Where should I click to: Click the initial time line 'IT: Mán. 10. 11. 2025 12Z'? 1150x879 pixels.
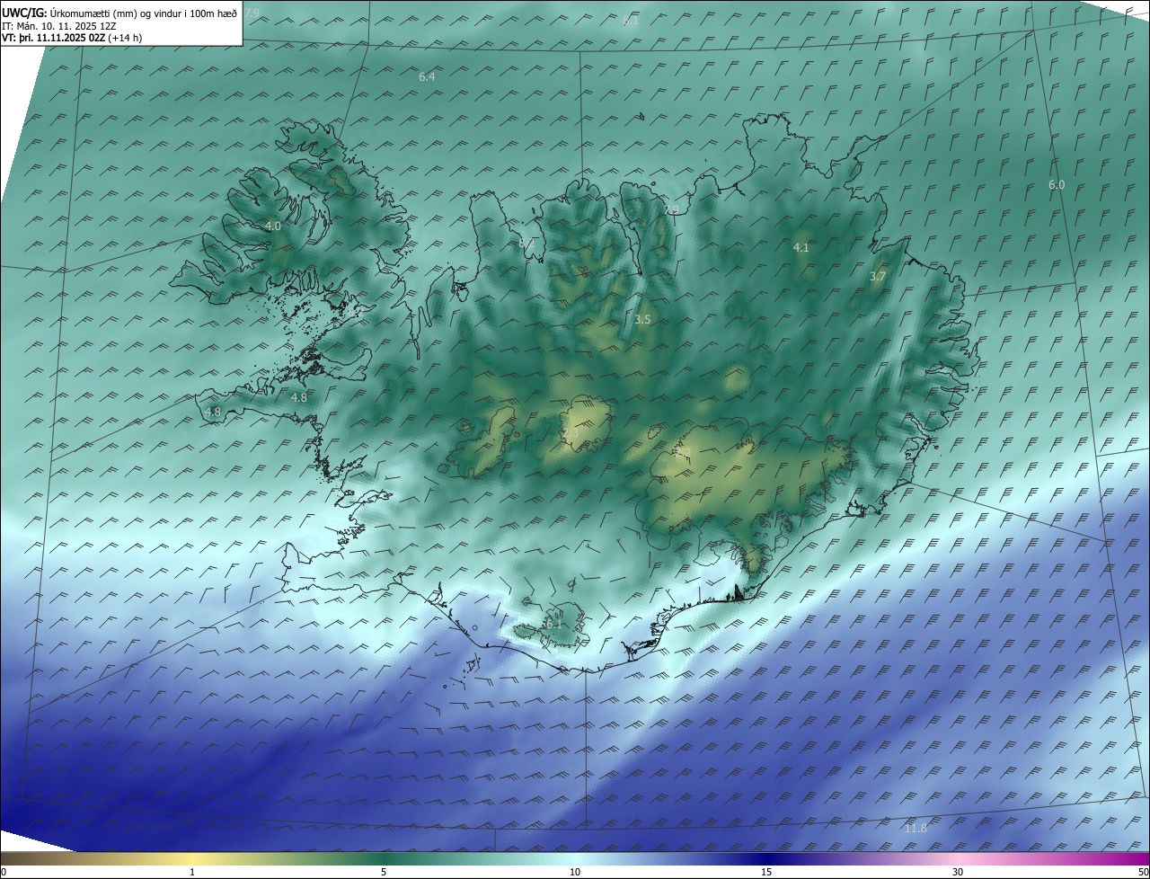pos(58,25)
